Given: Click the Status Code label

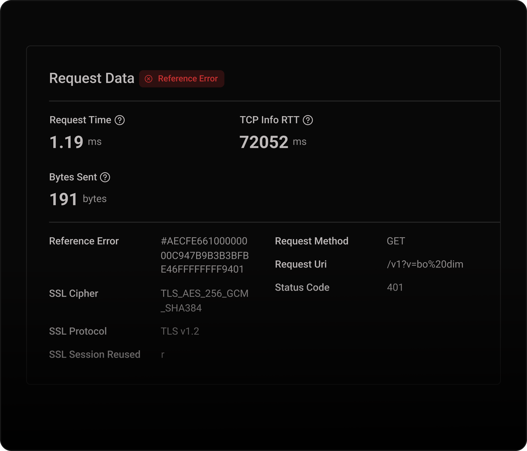Looking at the screenshot, I should pyautogui.click(x=302, y=288).
